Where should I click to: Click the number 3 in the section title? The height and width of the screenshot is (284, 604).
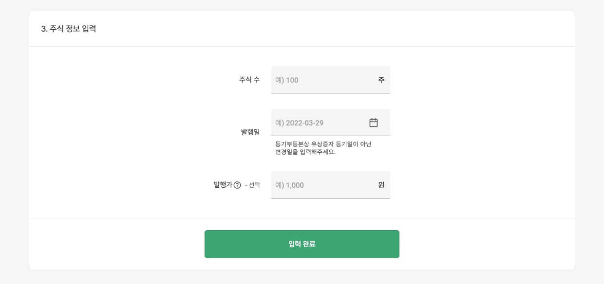tap(43, 29)
